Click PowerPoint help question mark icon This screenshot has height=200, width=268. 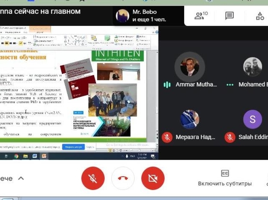coord(157,32)
